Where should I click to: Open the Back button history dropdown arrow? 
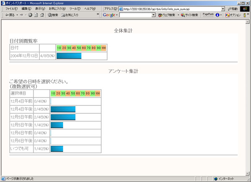point(17,15)
